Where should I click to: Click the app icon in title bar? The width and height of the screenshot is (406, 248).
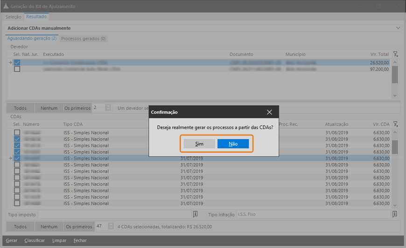click(x=5, y=7)
